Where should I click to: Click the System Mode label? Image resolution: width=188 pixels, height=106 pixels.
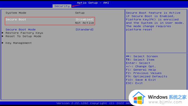(x=16, y=13)
